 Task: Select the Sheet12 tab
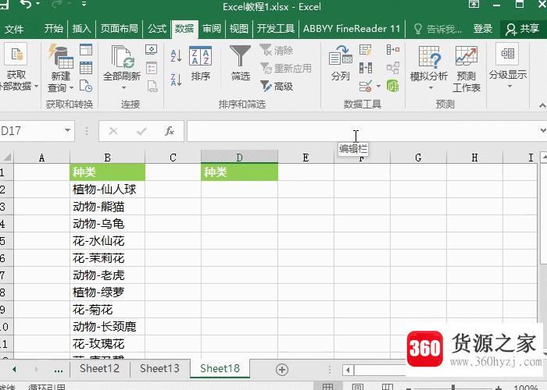tap(99, 368)
